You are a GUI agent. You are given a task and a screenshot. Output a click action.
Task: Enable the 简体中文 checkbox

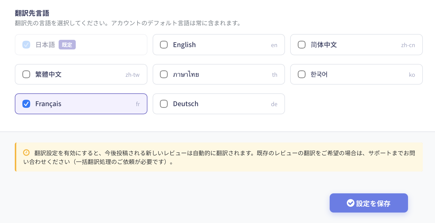pos(302,45)
